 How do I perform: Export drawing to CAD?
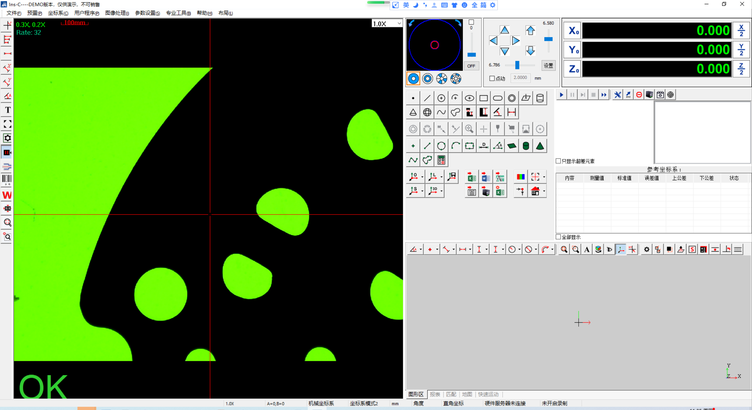click(x=500, y=177)
